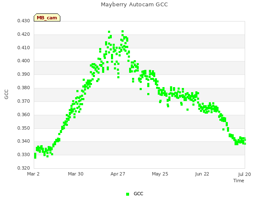
Task: Click the 0.430 y-axis value
Action: pyautogui.click(x=24, y=21)
